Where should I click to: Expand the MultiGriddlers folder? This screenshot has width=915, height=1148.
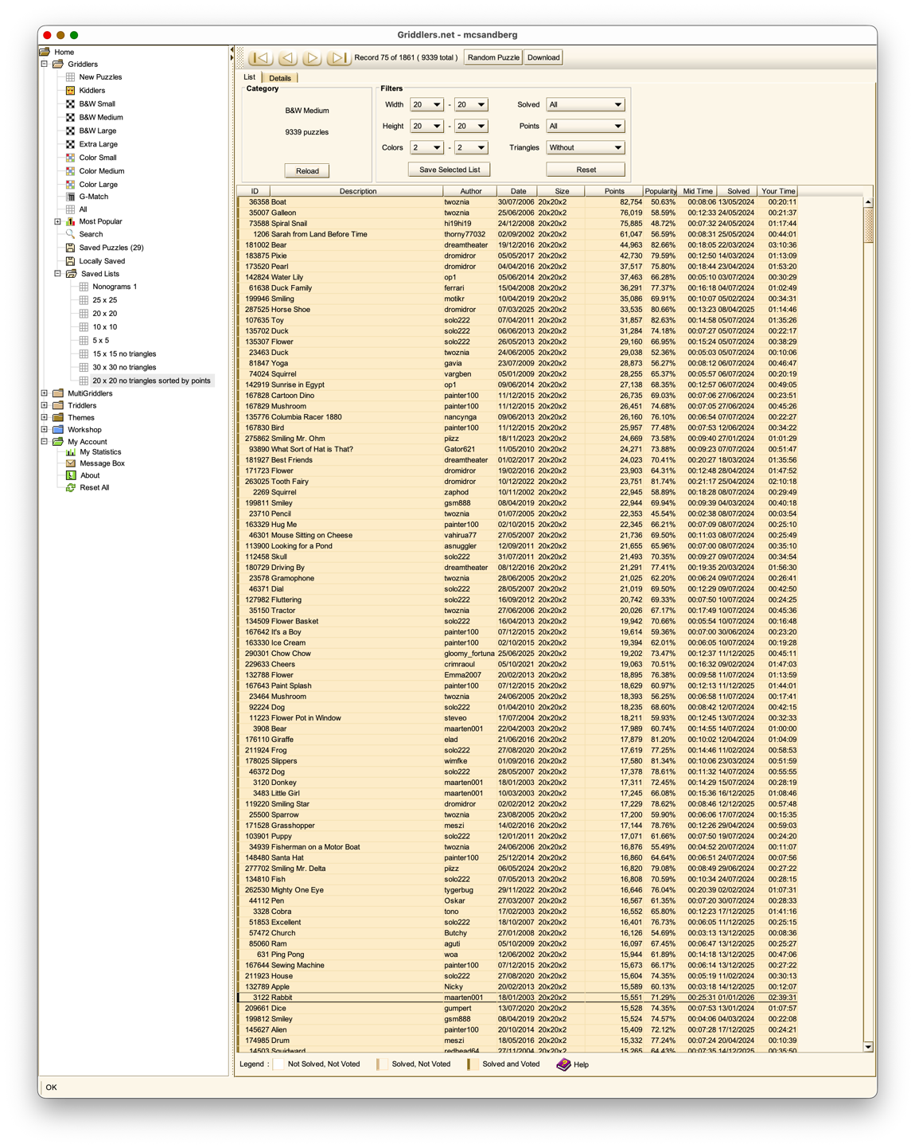tap(45, 393)
